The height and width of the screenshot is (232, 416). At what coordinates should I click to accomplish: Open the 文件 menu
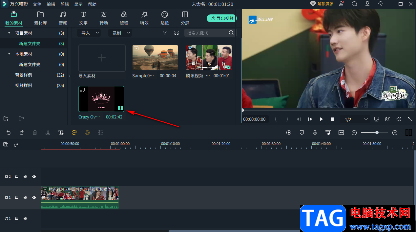(37, 4)
